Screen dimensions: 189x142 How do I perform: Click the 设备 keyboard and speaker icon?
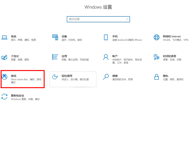pyautogui.click(x=55, y=38)
